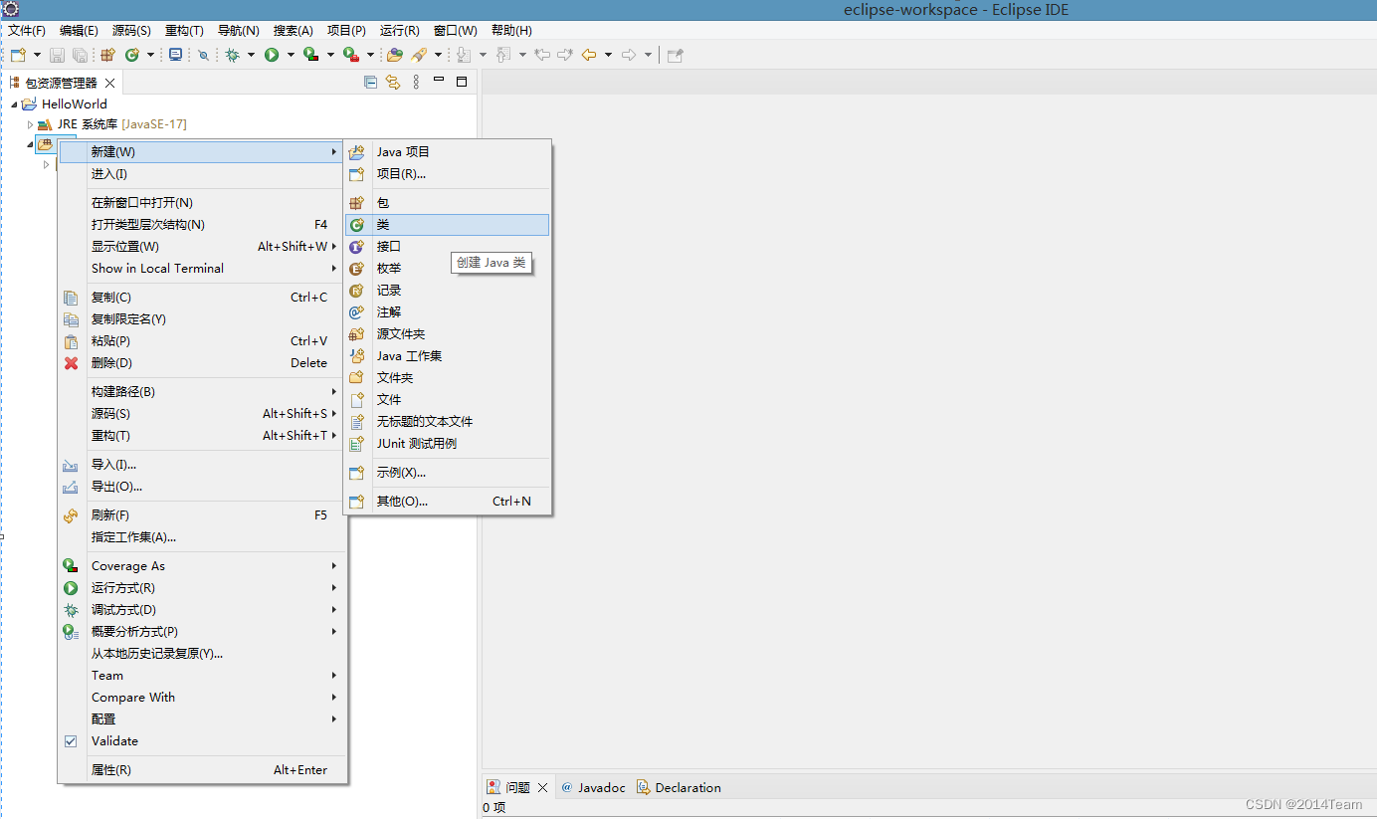This screenshot has width=1377, height=819.
Task: Click 删除(D) in the context menu
Action: tap(111, 363)
